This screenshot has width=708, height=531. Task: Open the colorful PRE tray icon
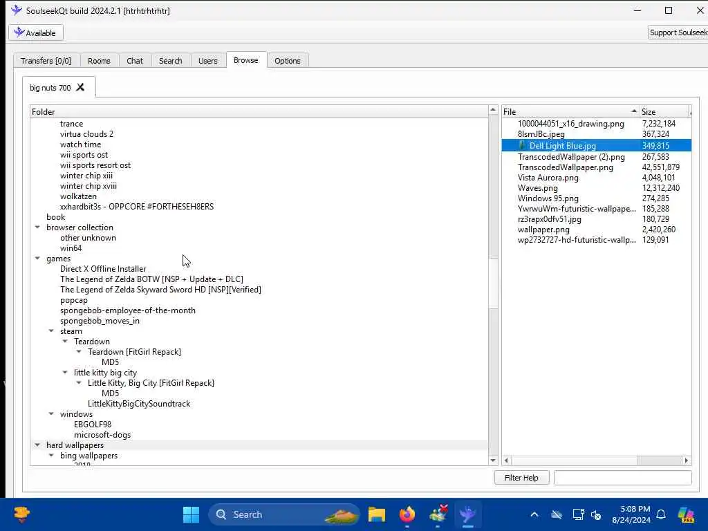pyautogui.click(x=686, y=514)
